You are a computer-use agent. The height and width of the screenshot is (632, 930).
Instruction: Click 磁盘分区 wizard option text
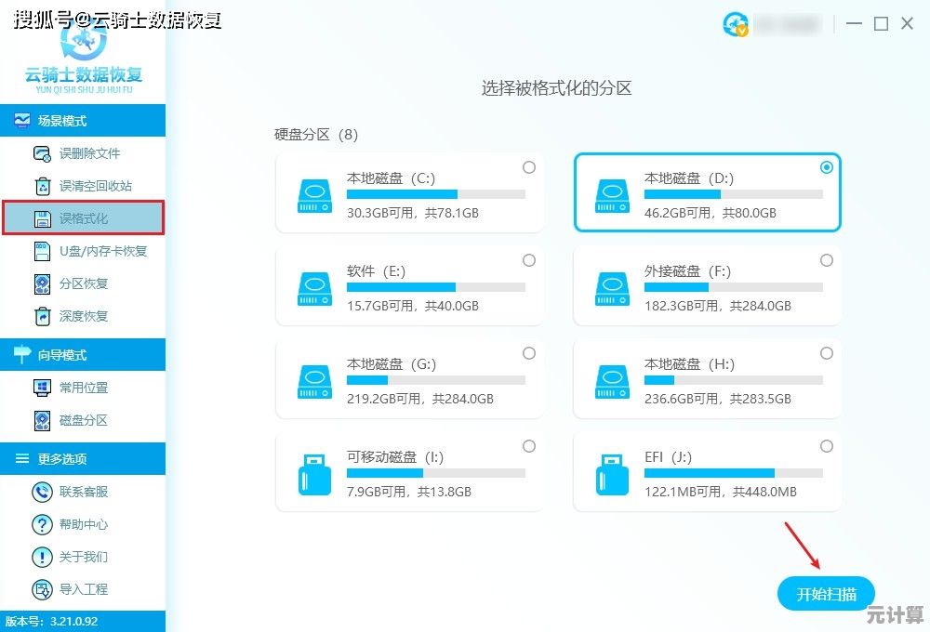point(84,420)
